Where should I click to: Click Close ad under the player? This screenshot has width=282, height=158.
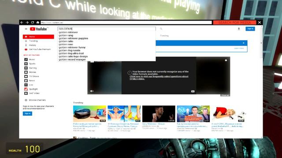click(225, 96)
